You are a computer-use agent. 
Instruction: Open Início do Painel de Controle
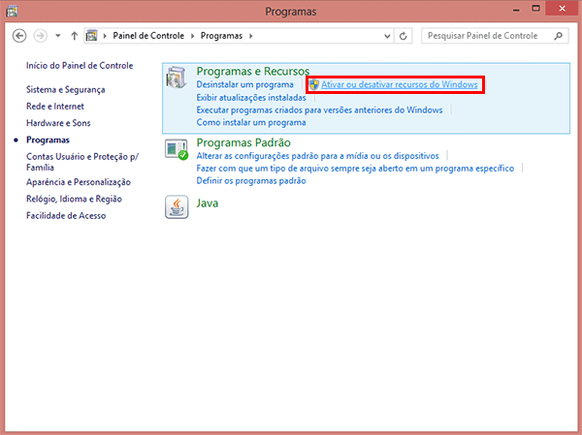[x=80, y=66]
